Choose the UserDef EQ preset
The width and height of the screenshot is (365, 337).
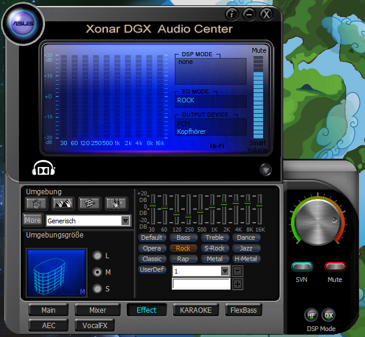pos(152,269)
